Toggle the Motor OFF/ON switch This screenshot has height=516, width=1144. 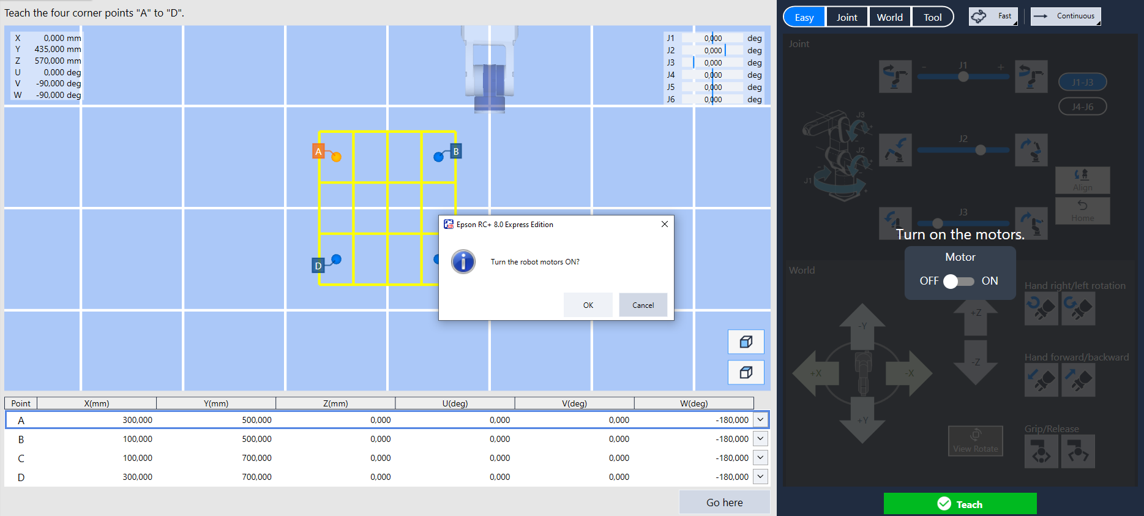[x=959, y=281]
